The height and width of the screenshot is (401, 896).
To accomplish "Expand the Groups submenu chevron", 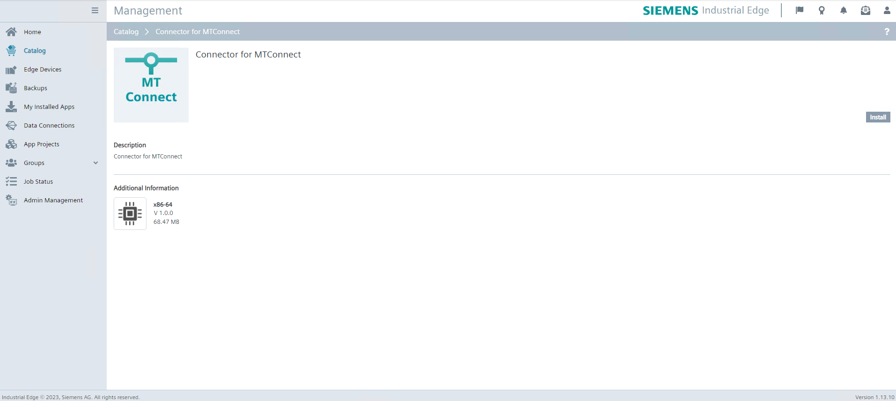I will 95,163.
